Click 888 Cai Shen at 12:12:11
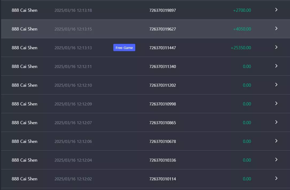The height and width of the screenshot is (190, 290). [x=24, y=66]
